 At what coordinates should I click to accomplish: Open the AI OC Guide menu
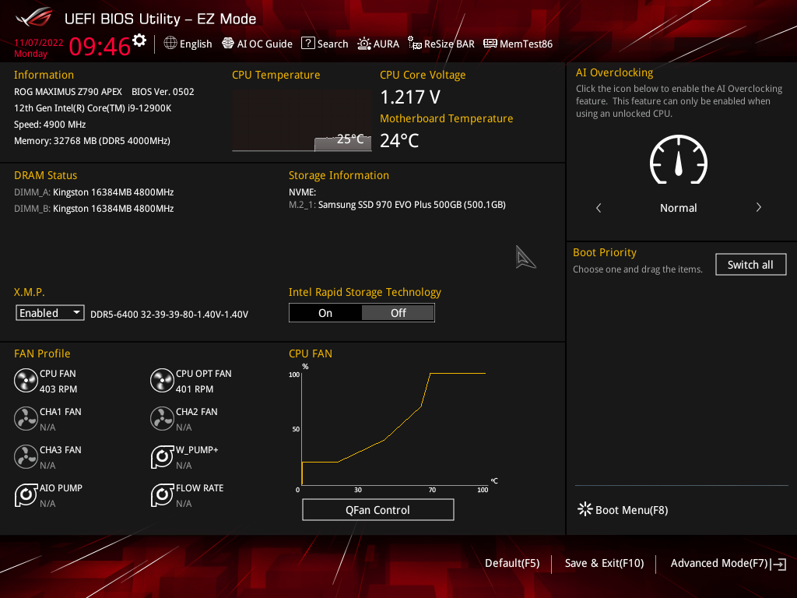[x=257, y=44]
